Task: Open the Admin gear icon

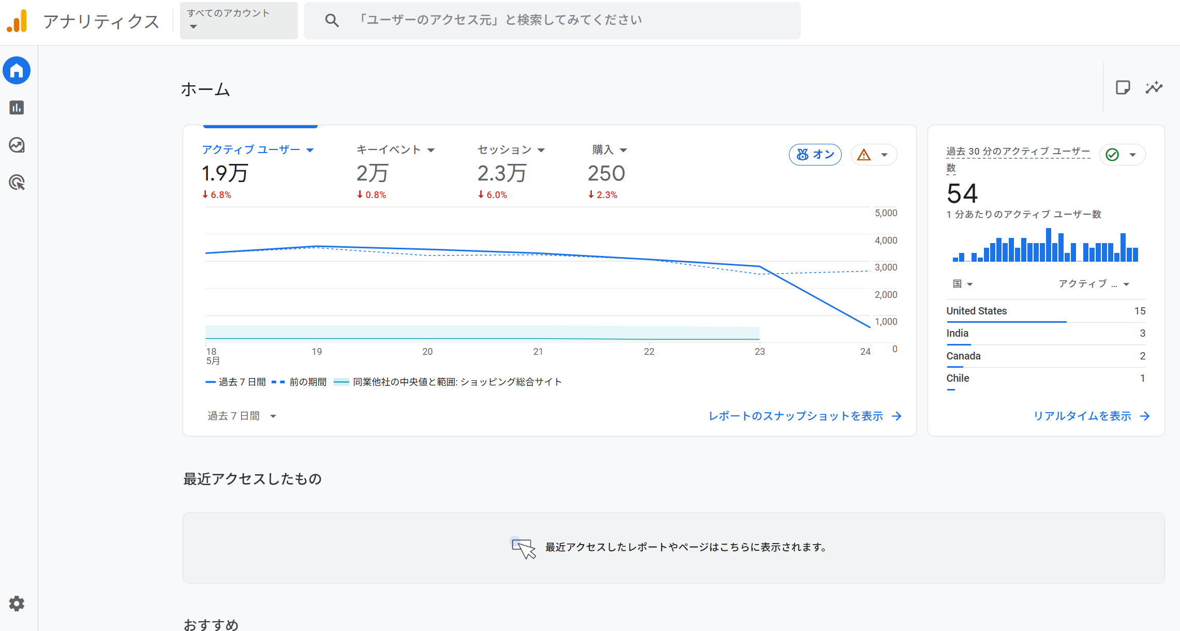Action: point(17,604)
